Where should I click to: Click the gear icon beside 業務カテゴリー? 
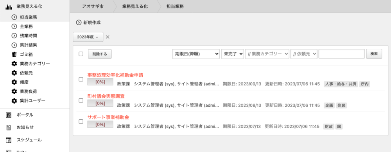pos(14,64)
